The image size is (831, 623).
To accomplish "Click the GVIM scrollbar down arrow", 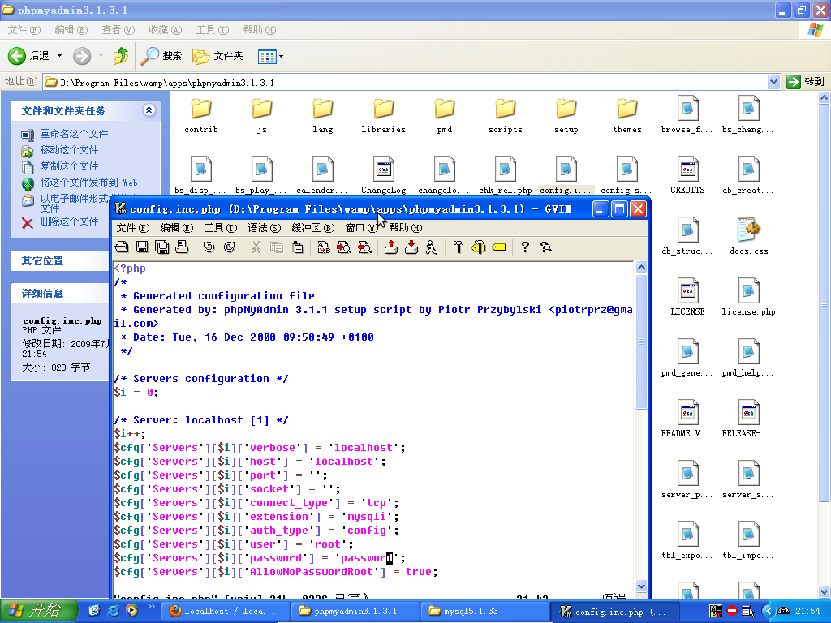I will click(x=641, y=586).
